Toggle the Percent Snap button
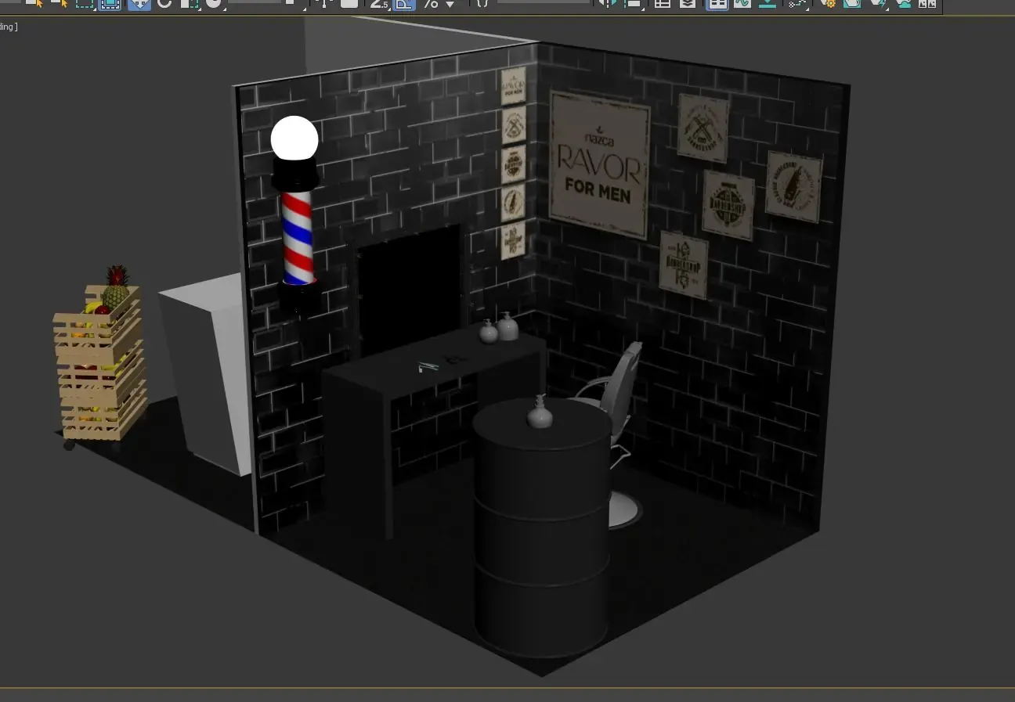 pyautogui.click(x=431, y=4)
